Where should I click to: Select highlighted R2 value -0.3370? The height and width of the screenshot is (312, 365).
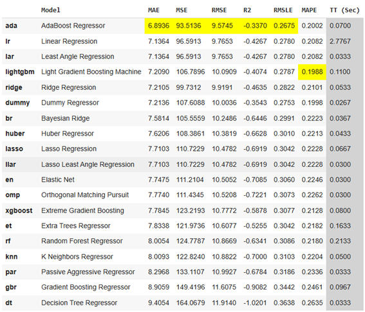(x=255, y=26)
